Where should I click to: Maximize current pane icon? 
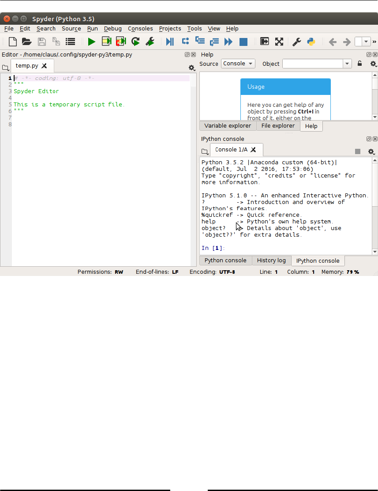pyautogui.click(x=264, y=42)
